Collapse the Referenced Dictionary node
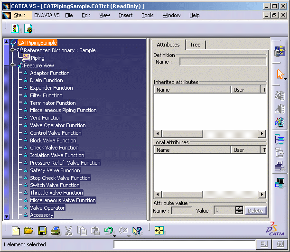 click(12, 50)
